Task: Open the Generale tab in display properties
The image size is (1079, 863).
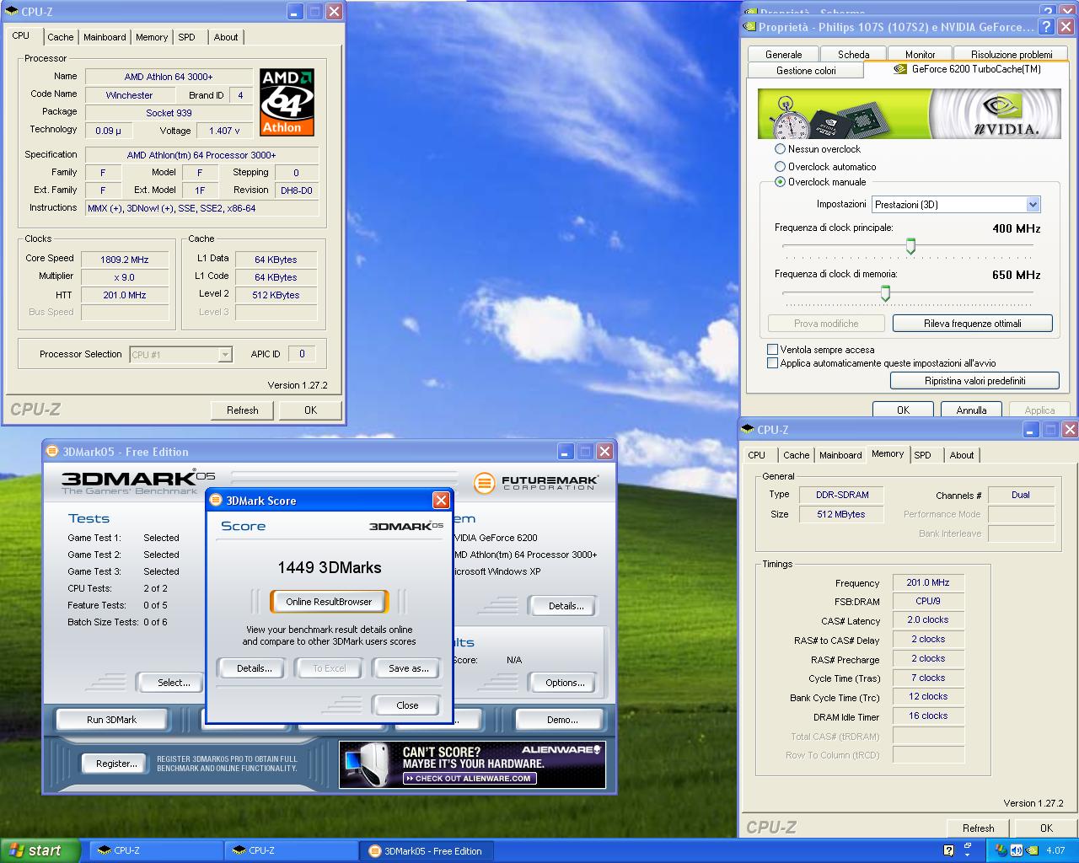Action: (x=784, y=54)
